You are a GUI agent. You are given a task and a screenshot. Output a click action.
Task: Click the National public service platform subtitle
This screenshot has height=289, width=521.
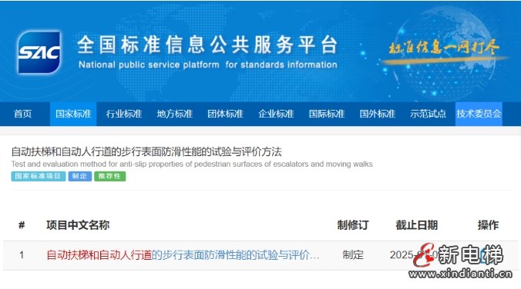tap(208, 65)
